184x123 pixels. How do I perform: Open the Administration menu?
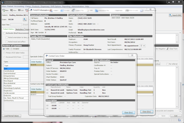(x=78, y=6)
